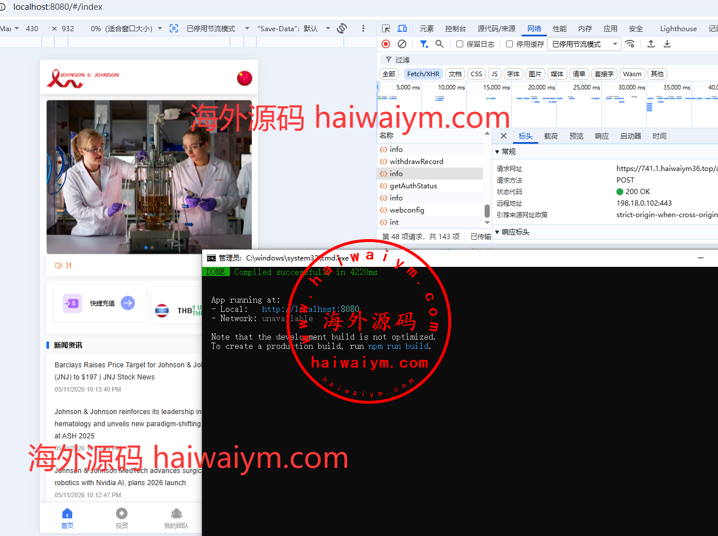Viewport: 718px width, 536px height.
Task: Click the inspect element selector icon
Action: click(386, 28)
